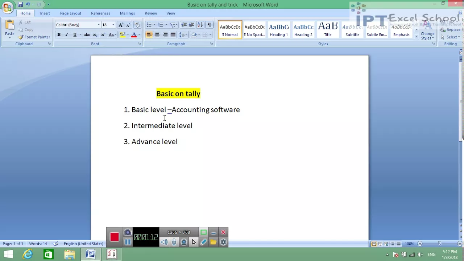Select Align Text Left
The width and height of the screenshot is (464, 261).
149,35
